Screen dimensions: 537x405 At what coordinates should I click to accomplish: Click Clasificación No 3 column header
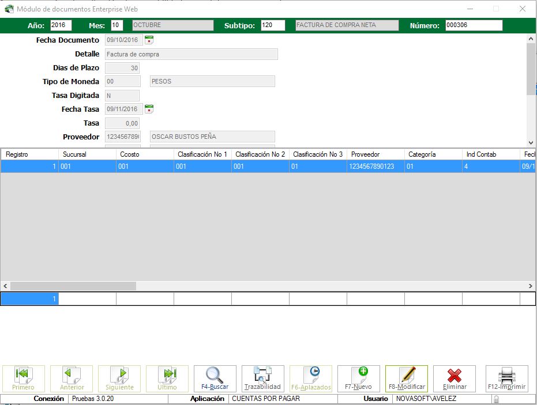pyautogui.click(x=318, y=154)
